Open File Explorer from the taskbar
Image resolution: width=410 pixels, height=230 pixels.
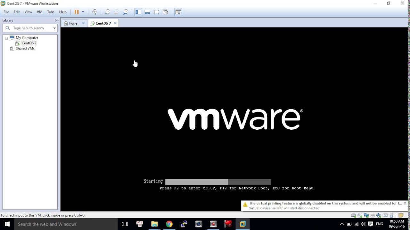click(x=154, y=224)
